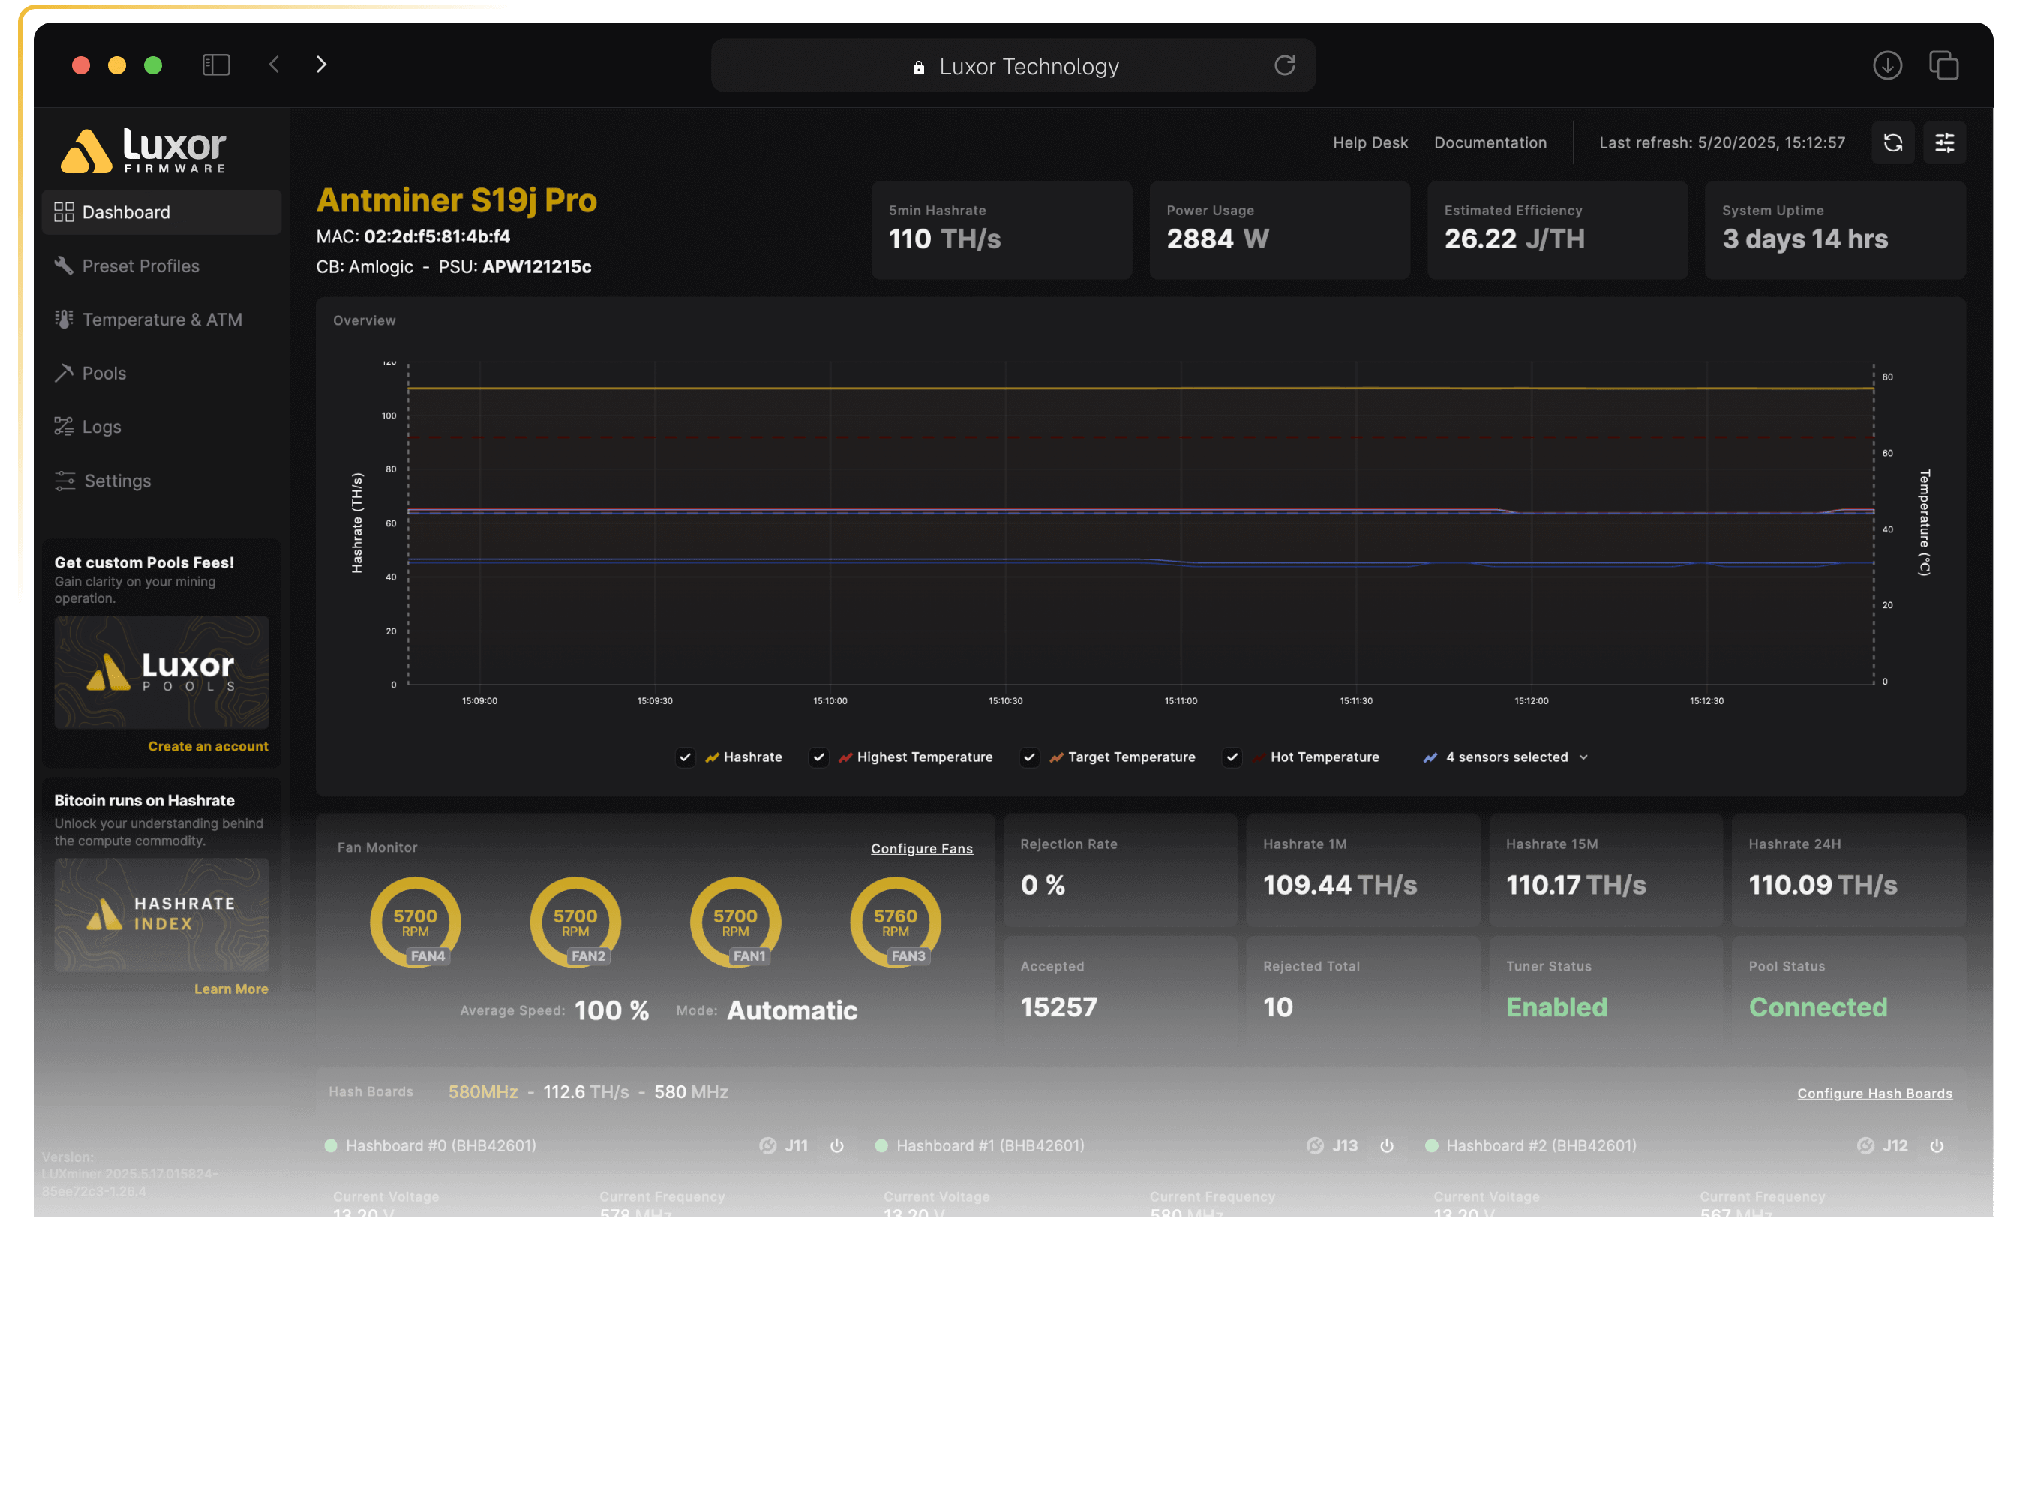The width and height of the screenshot is (2032, 1485).
Task: Open Preset Profiles from the sidebar
Action: pos(140,265)
